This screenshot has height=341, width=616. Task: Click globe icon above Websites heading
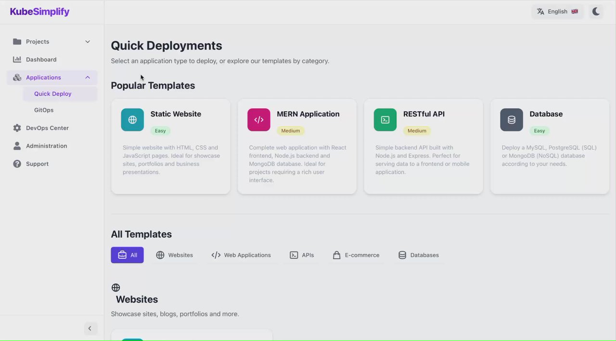115,288
